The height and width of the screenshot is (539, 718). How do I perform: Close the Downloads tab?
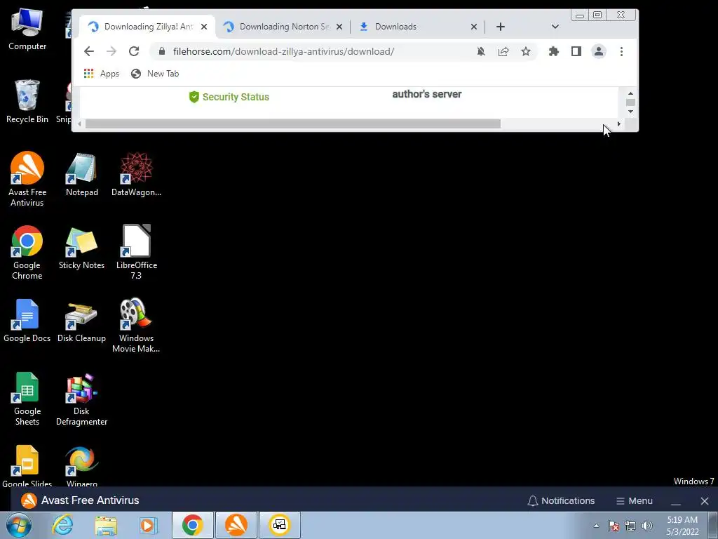point(474,27)
